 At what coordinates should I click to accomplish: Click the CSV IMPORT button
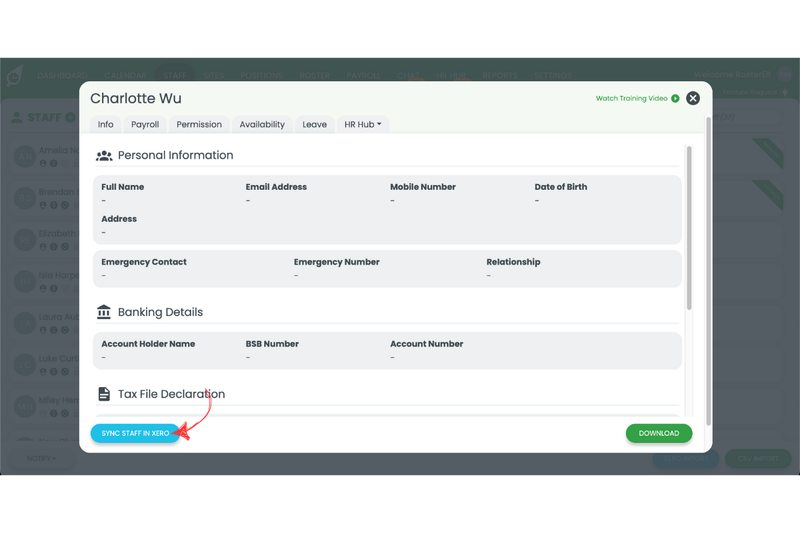(x=758, y=458)
